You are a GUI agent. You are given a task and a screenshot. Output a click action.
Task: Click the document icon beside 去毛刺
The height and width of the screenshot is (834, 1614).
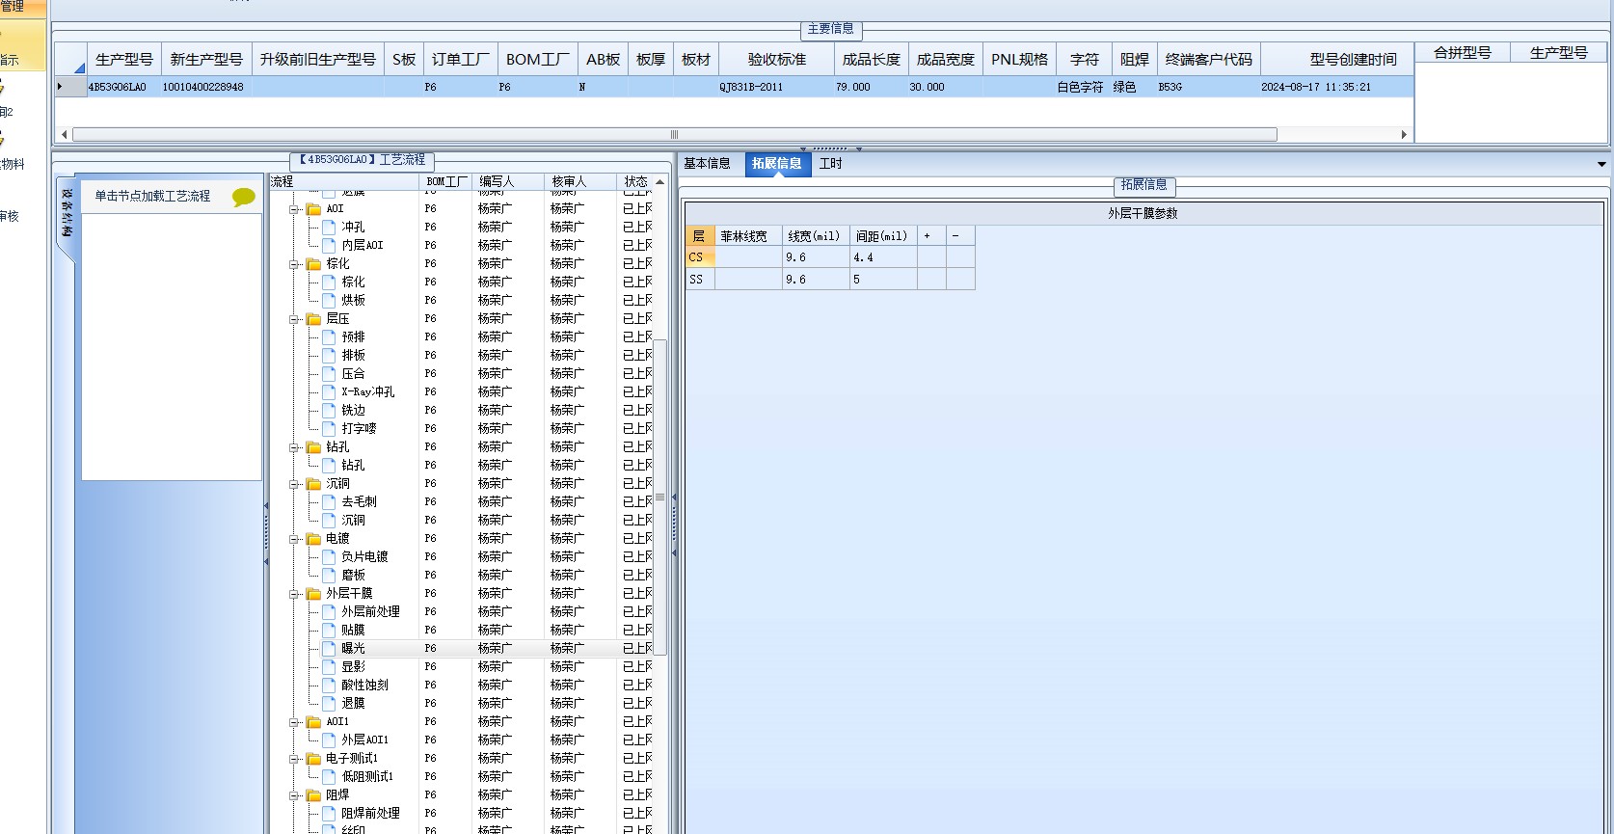pyautogui.click(x=329, y=501)
